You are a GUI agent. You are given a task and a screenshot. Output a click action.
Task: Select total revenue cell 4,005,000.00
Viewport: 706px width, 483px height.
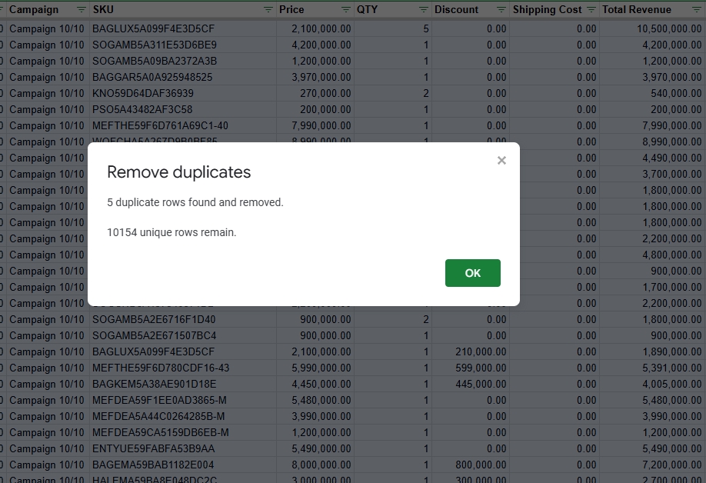coord(652,385)
